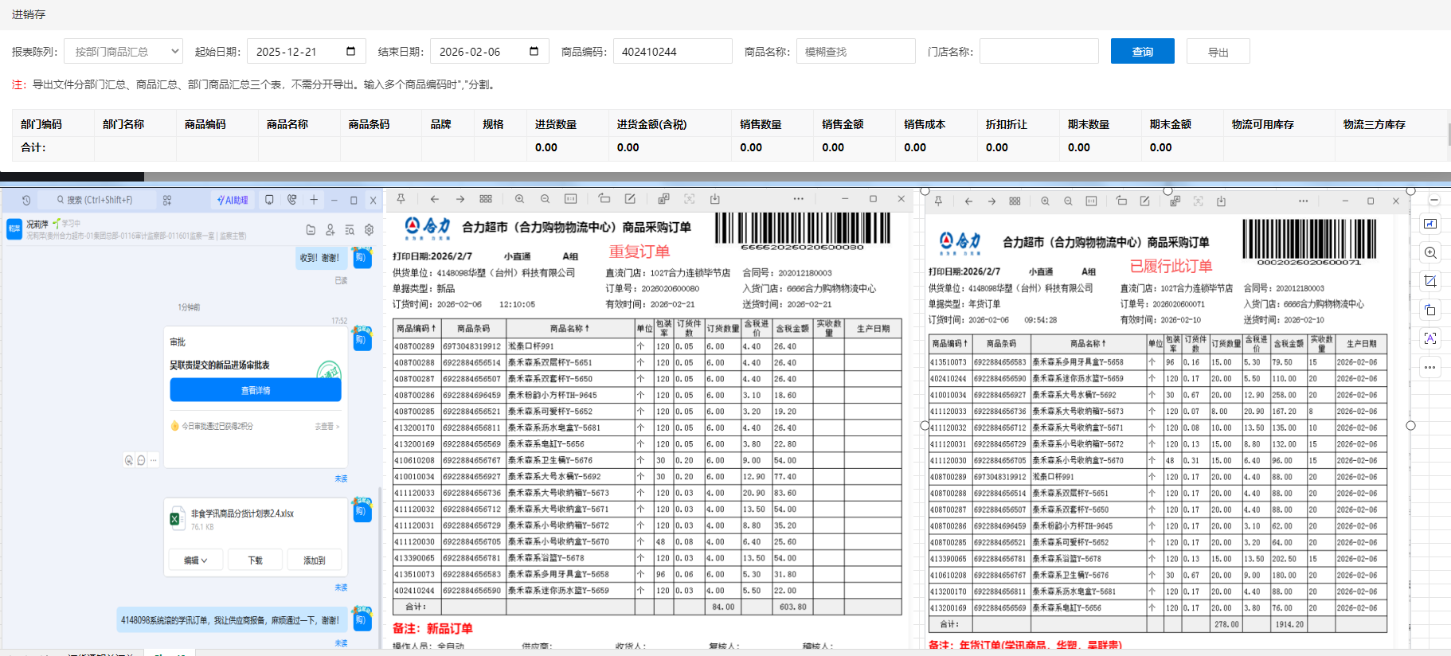This screenshot has width=1451, height=656.
Task: Click the 商品名称 fuzzy search input field
Action: coord(855,52)
